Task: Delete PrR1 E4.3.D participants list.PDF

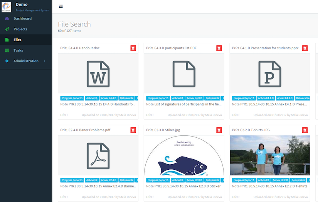Action: click(219, 48)
